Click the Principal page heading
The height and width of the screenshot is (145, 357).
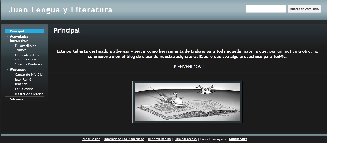[66, 30]
